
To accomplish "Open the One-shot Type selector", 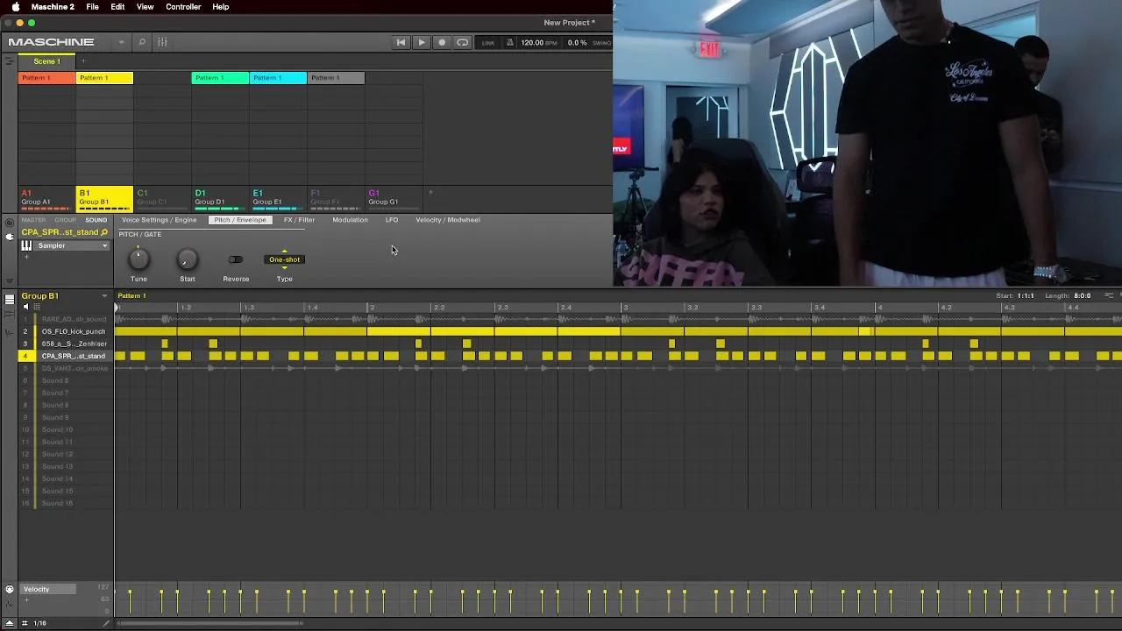I will (284, 259).
